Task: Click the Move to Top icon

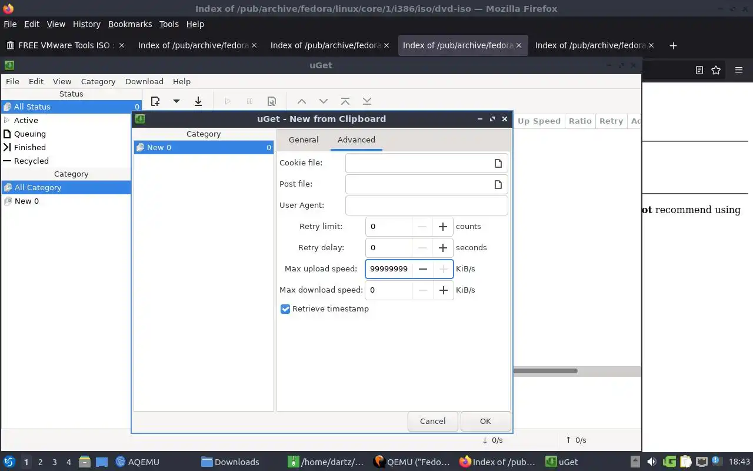Action: click(x=345, y=101)
